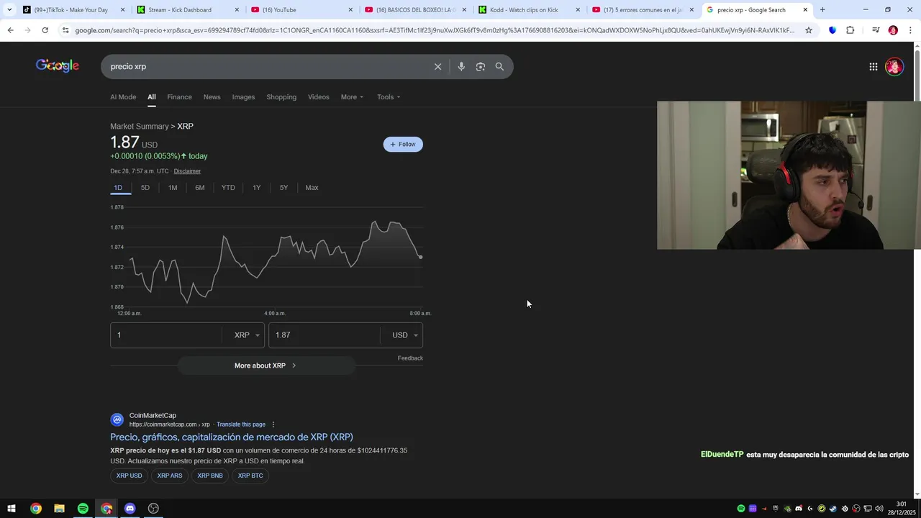921x518 pixels.
Task: Open CoinMarketCap result options three dots
Action: (x=273, y=424)
